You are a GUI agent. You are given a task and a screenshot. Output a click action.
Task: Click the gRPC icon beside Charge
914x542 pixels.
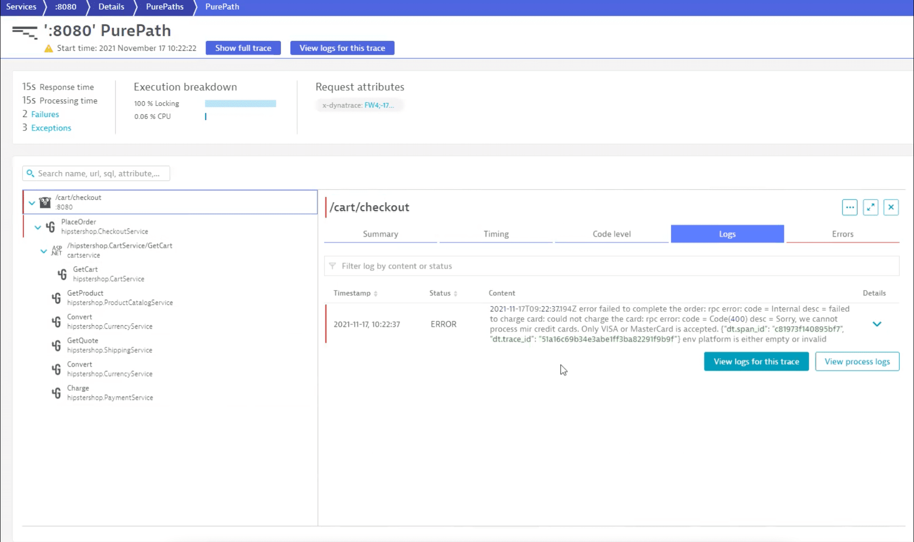(56, 393)
